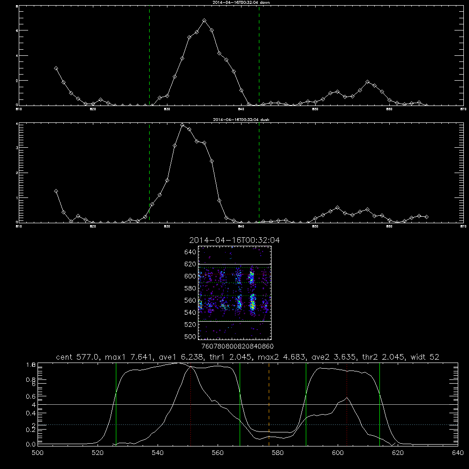
Task: Click the red dotted peak line near 603
Action: (347, 404)
